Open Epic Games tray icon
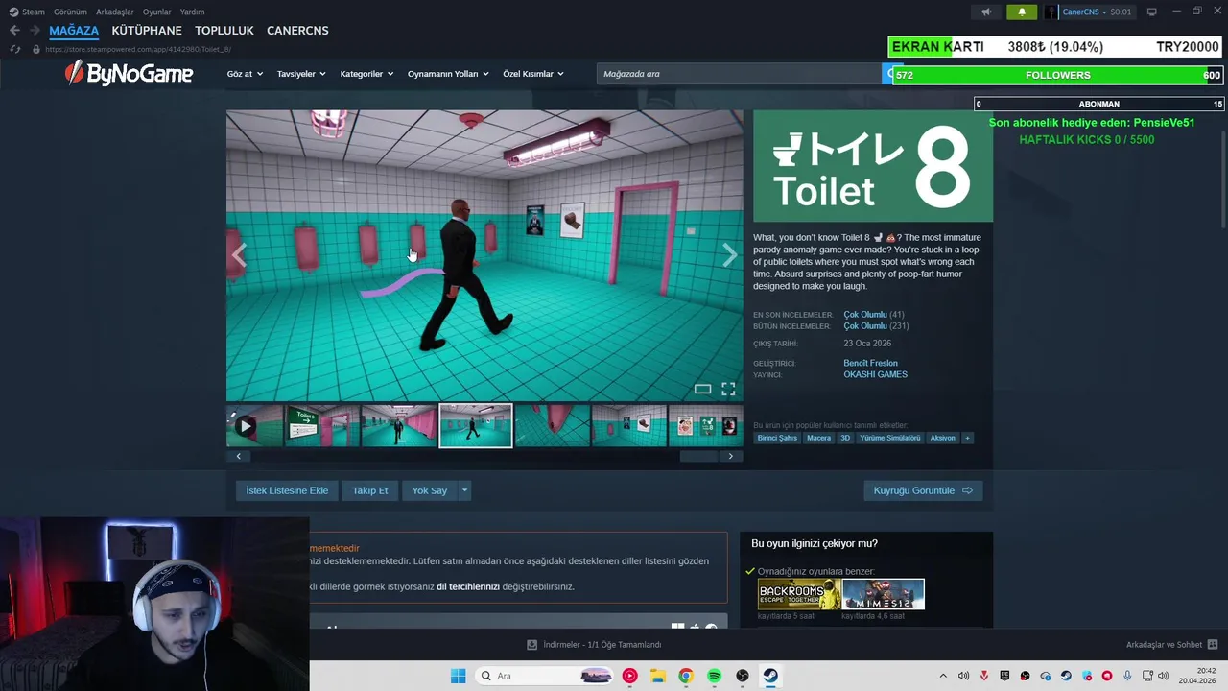1228x691 pixels. point(1004,676)
